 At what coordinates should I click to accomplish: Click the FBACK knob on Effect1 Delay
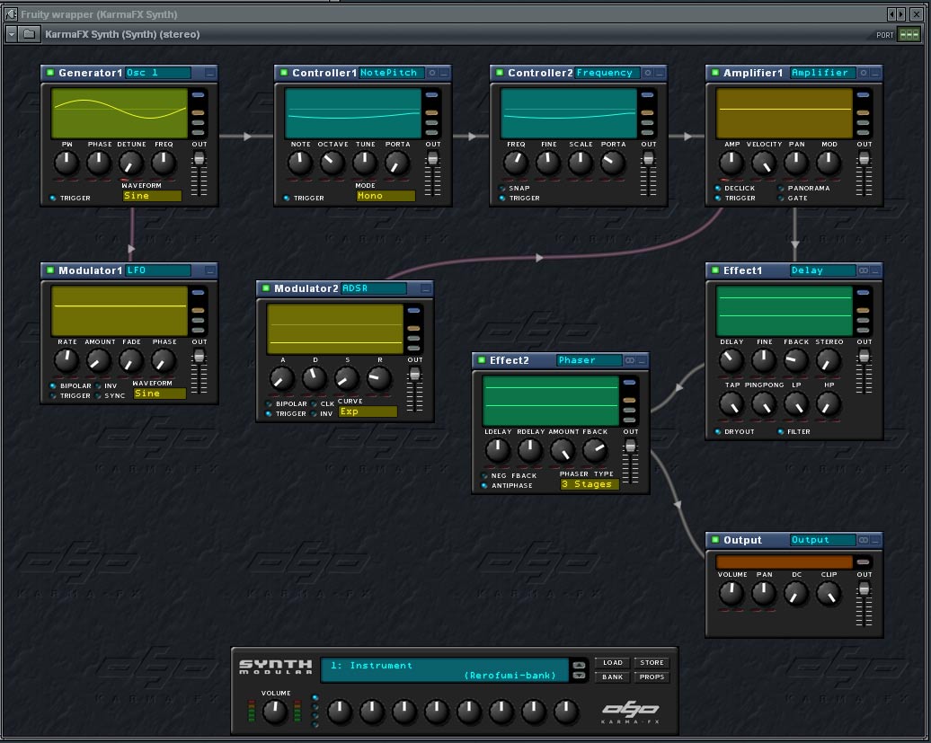click(x=796, y=359)
